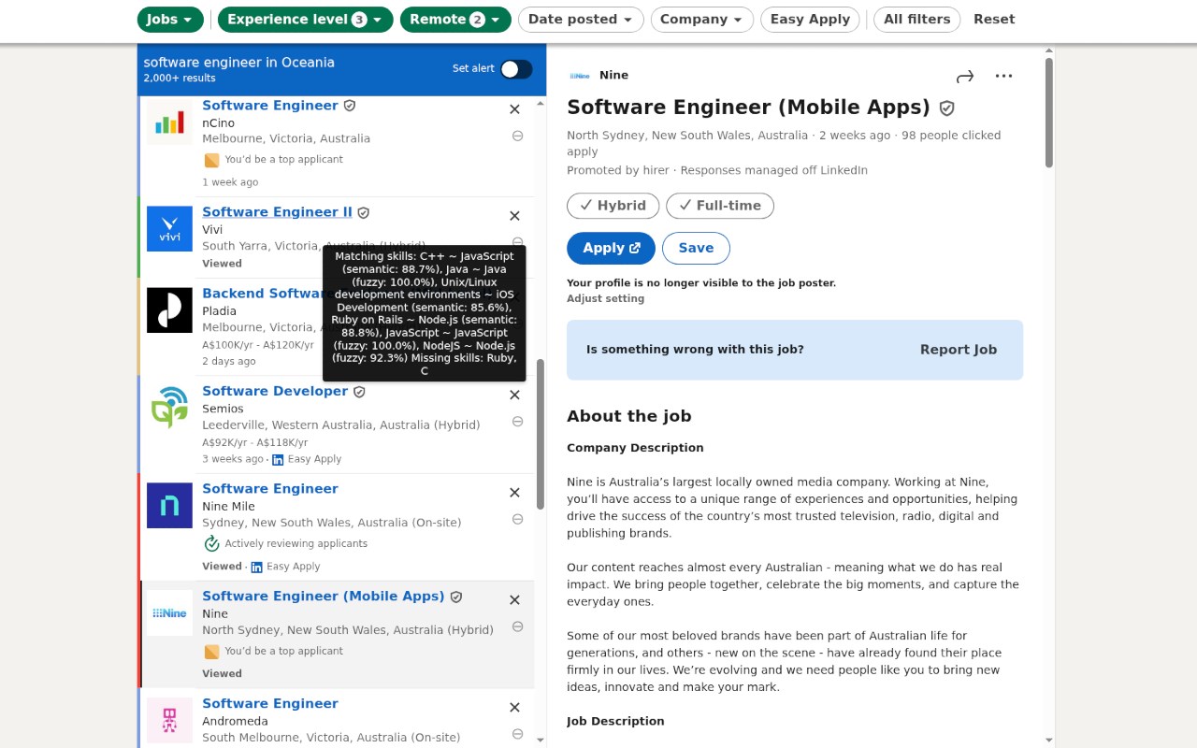This screenshot has height=748, width=1197.
Task: Click the share arrow icon for Nine job
Action: click(x=965, y=77)
